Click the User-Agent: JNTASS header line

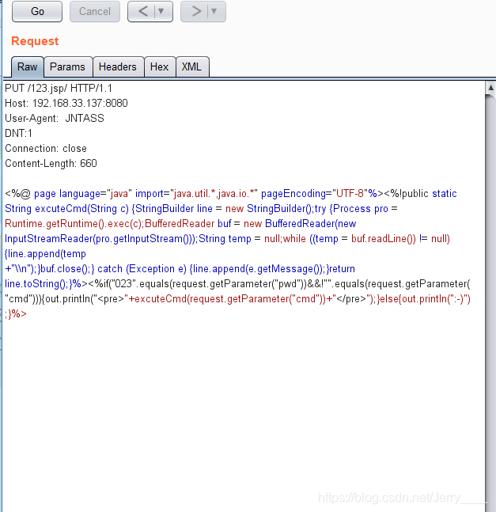click(55, 118)
